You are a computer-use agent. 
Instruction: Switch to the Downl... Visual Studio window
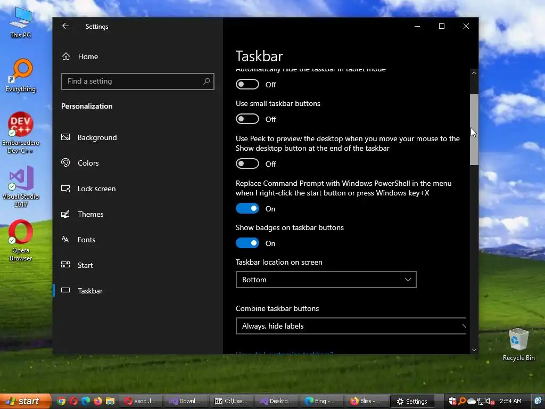click(x=186, y=402)
